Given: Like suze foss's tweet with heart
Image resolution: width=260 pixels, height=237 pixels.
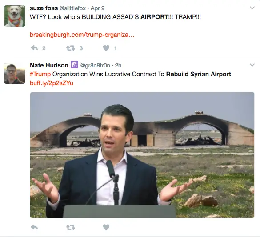Looking at the screenshot, I should 106,48.
